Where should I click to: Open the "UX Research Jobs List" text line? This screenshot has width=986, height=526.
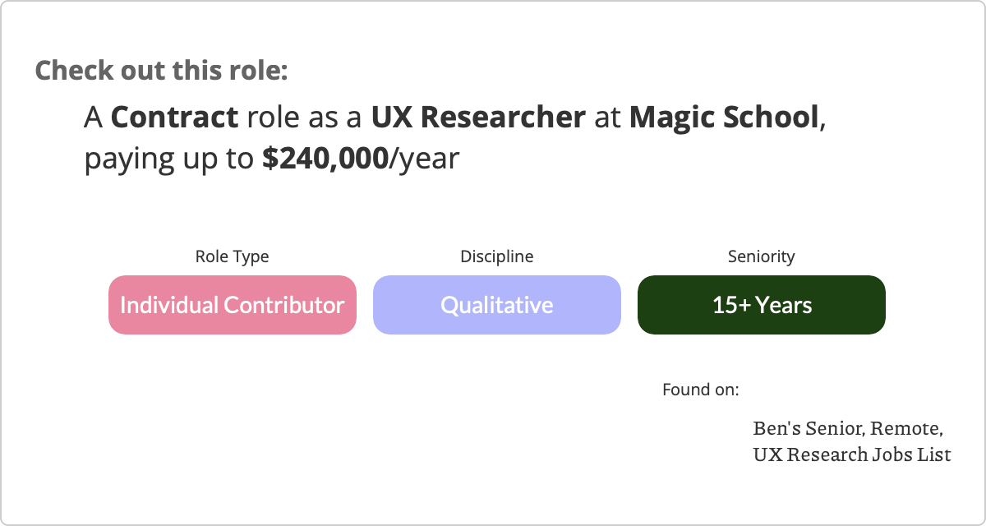[x=851, y=454]
